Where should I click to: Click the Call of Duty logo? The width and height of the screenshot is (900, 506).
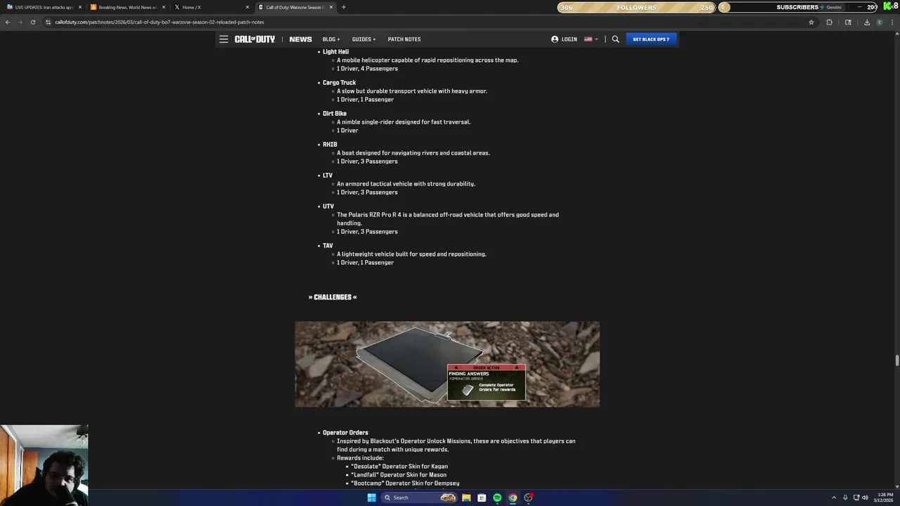(x=255, y=39)
